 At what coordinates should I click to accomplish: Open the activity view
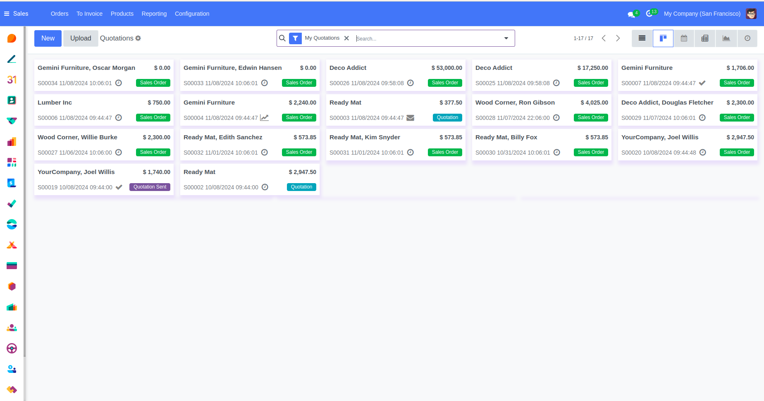tap(747, 38)
